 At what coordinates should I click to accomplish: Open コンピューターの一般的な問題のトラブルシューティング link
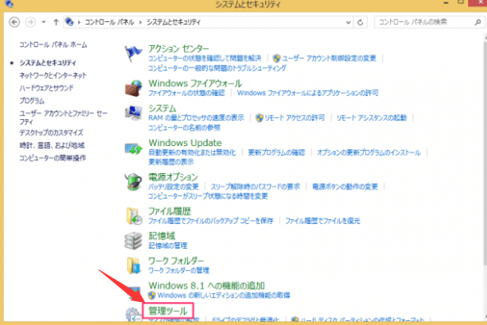(x=217, y=68)
